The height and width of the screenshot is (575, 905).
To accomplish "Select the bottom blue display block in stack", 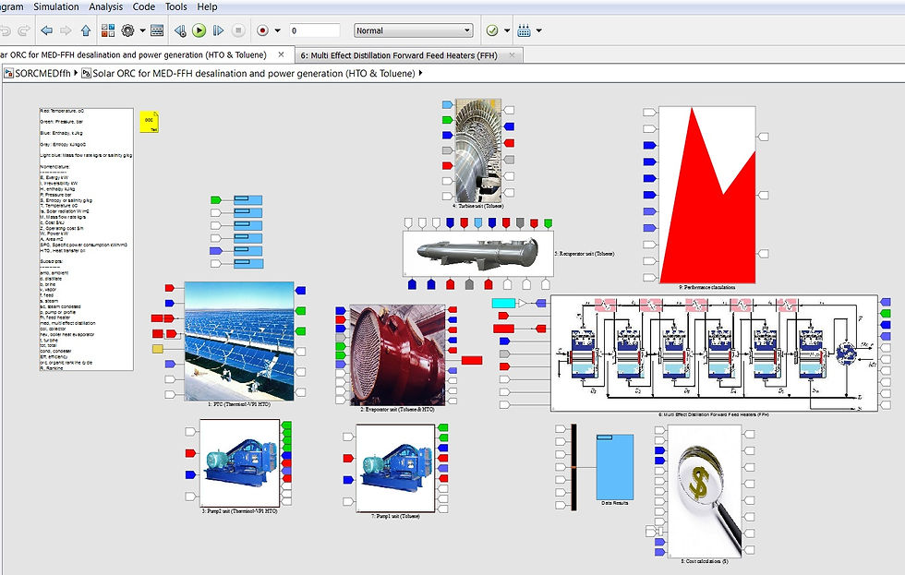I will tap(248, 264).
